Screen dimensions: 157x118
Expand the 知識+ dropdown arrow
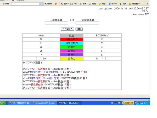pyautogui.click(x=108, y=4)
